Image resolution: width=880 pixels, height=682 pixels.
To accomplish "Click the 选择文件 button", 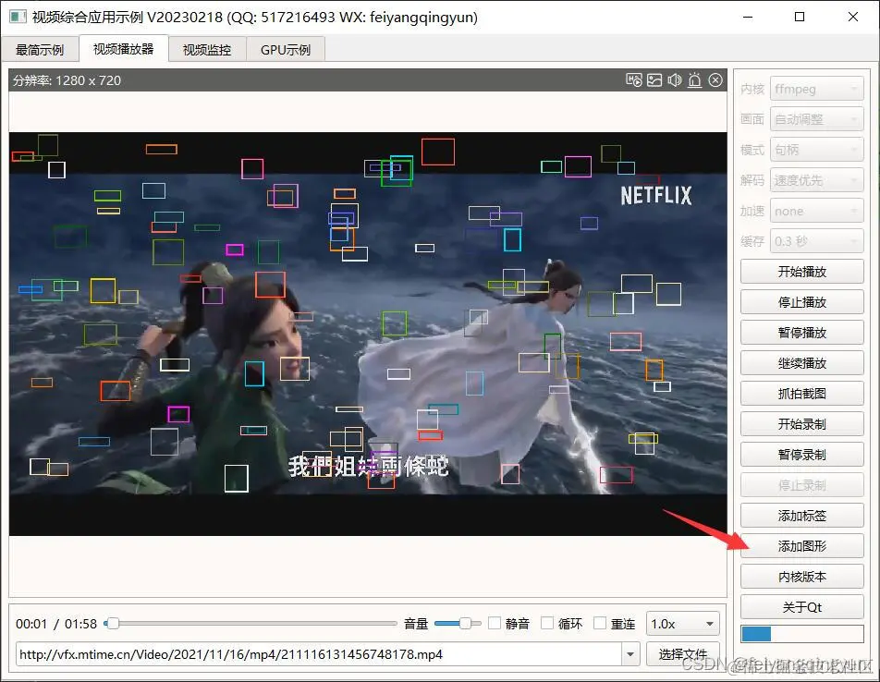I will 682,654.
